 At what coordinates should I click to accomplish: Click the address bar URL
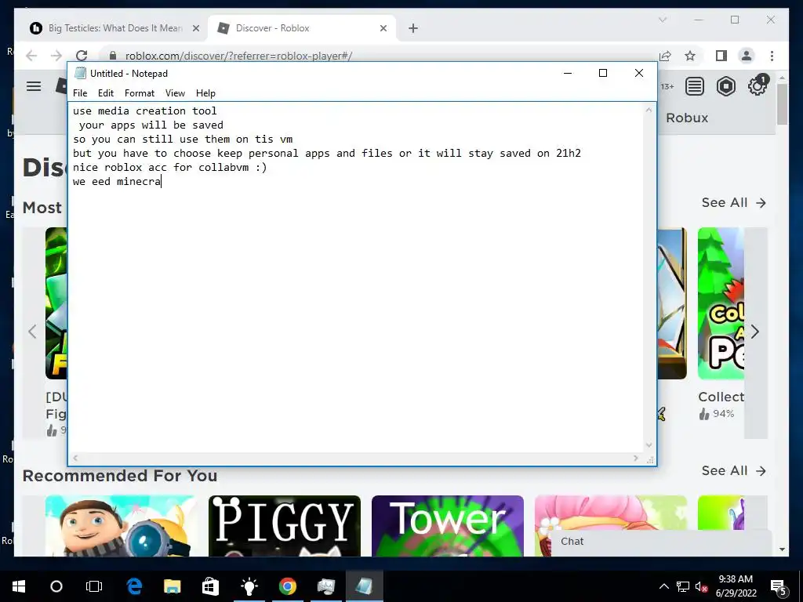tap(238, 56)
